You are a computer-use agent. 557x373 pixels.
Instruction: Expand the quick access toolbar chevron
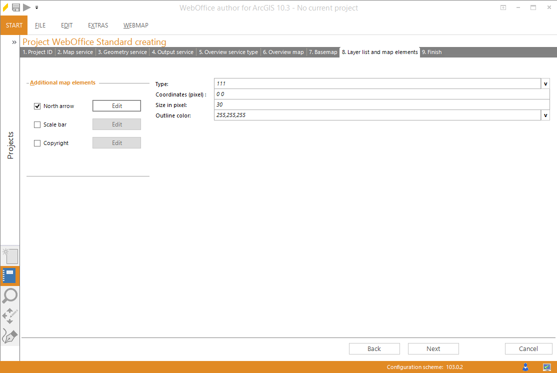coord(37,7)
